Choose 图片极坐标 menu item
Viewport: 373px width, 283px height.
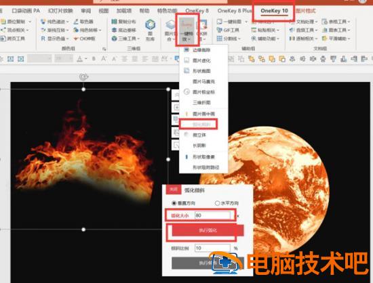(x=203, y=92)
